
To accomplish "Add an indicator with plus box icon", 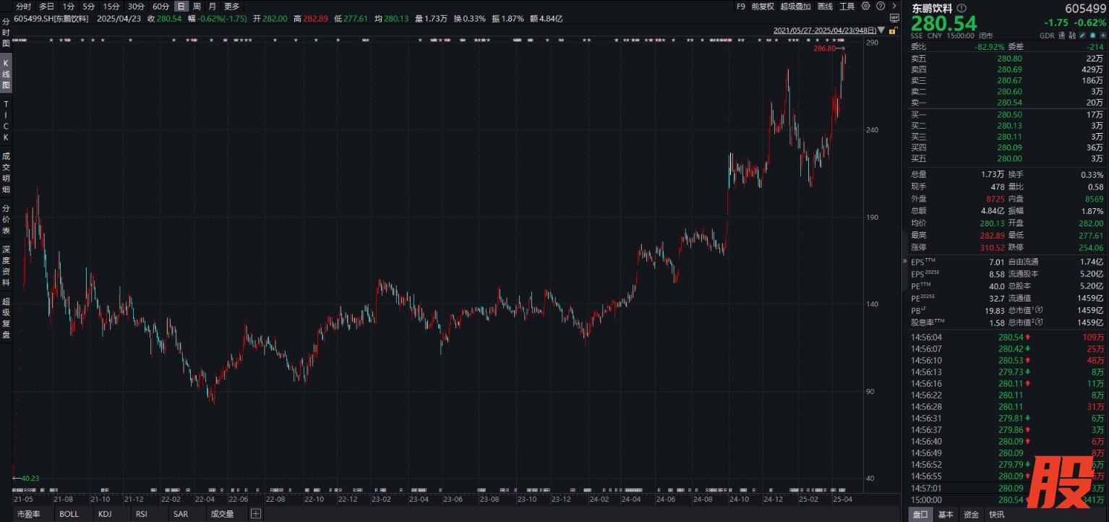I will click(255, 514).
